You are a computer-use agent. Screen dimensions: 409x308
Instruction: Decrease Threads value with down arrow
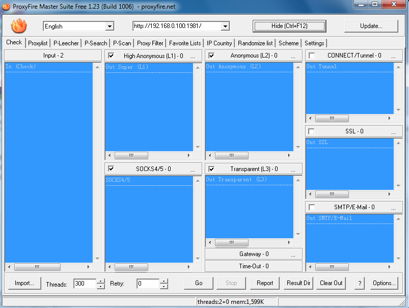pos(101,286)
